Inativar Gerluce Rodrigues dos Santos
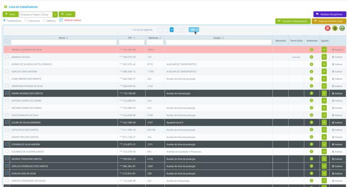 337,166
